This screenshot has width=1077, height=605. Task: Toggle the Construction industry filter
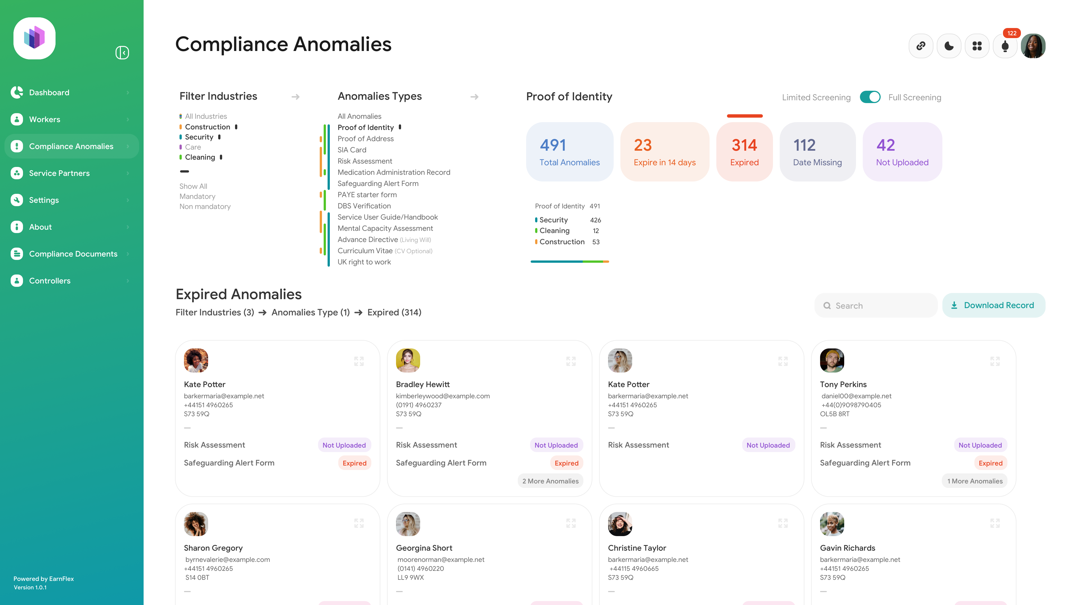coord(207,127)
